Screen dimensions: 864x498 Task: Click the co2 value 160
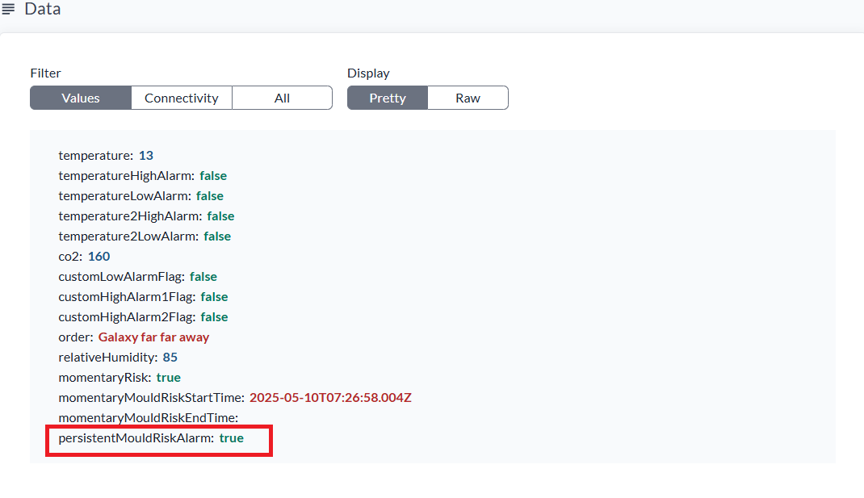pyautogui.click(x=99, y=256)
